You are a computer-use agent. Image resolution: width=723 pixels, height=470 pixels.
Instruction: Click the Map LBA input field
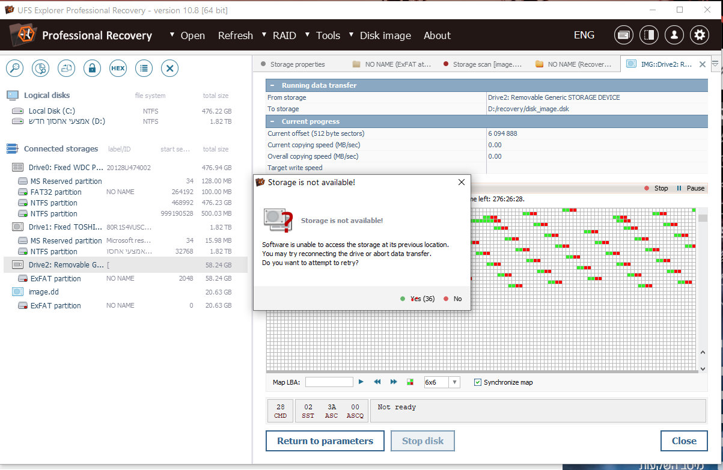click(329, 382)
